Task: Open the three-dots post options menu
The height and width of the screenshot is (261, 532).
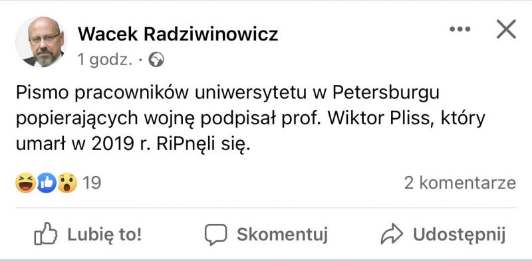Action: click(x=460, y=29)
